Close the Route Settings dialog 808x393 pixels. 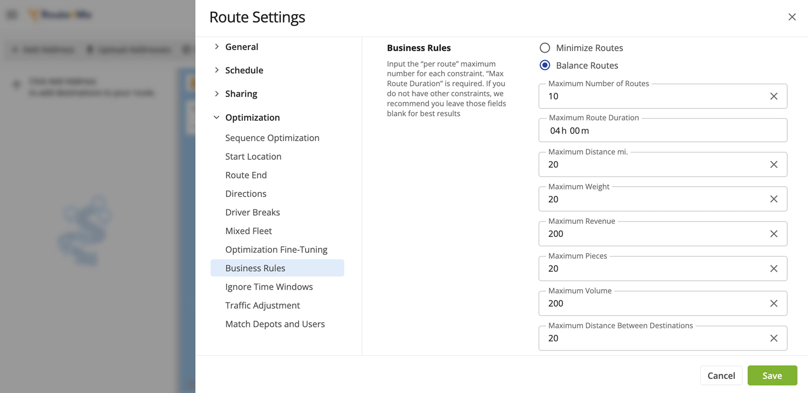click(x=792, y=17)
